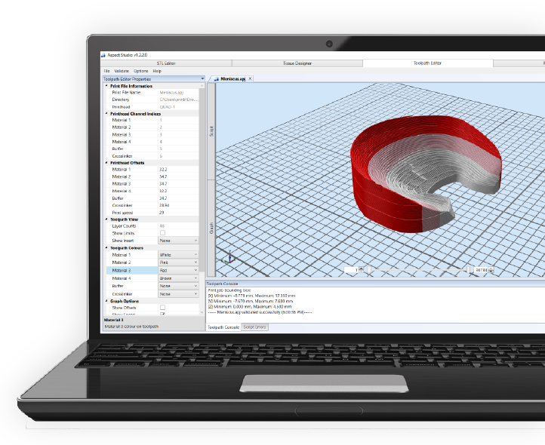Click the Buffer channel index value 5
The height and width of the screenshot is (445, 545).
point(161,149)
